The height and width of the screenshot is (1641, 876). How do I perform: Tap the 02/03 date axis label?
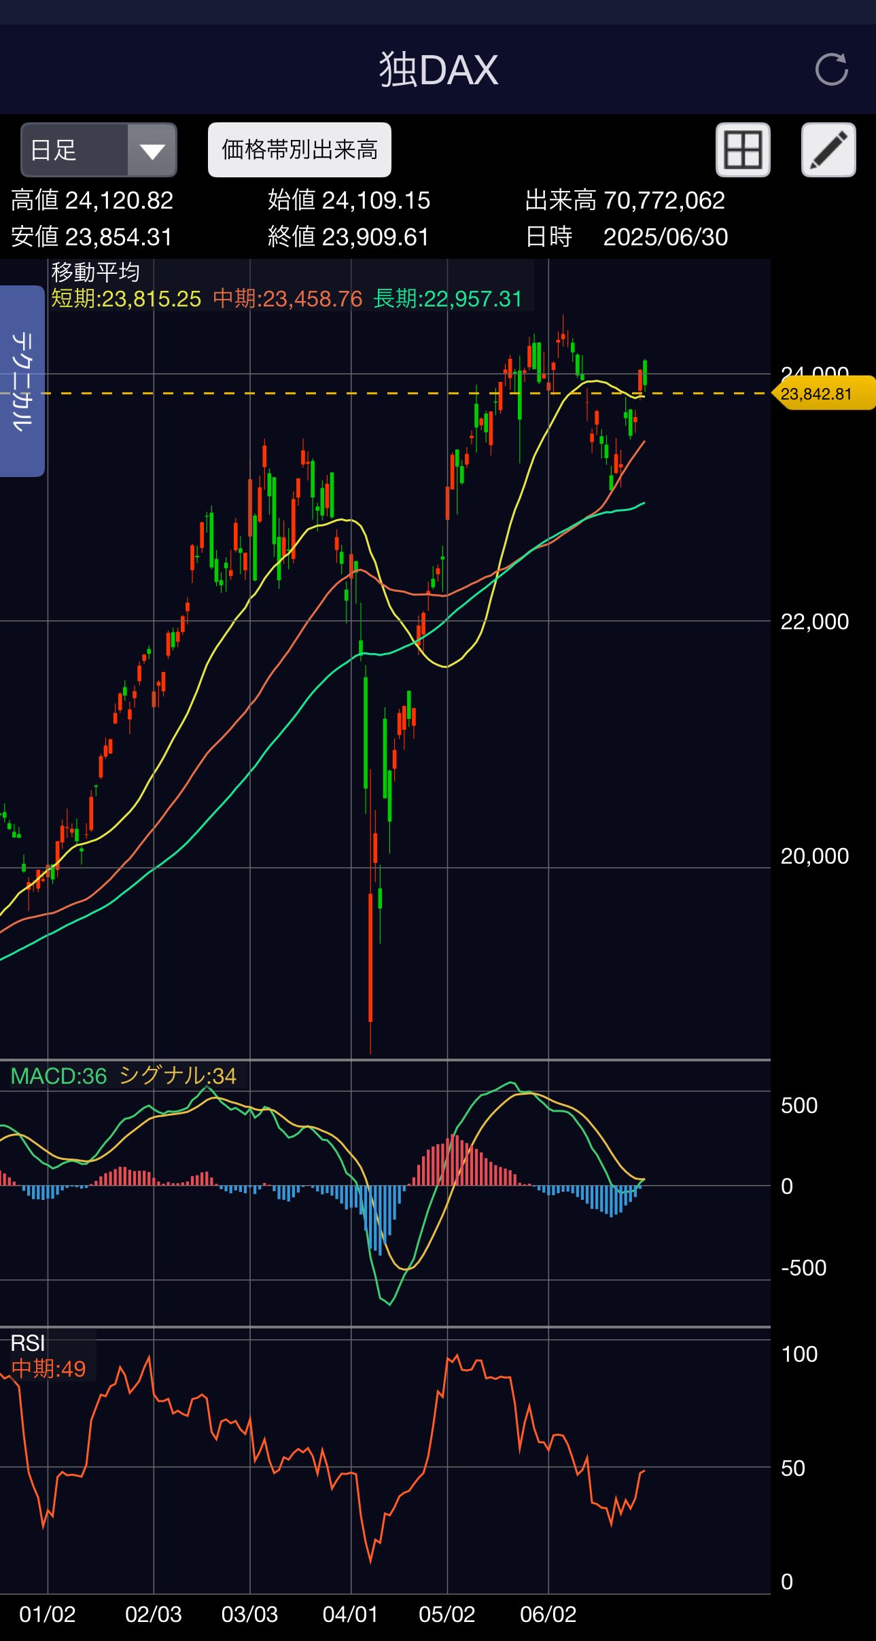pyautogui.click(x=154, y=1614)
